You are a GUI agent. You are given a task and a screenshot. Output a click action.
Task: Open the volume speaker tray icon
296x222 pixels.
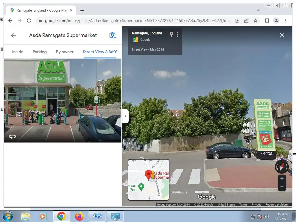pyautogui.click(x=267, y=217)
